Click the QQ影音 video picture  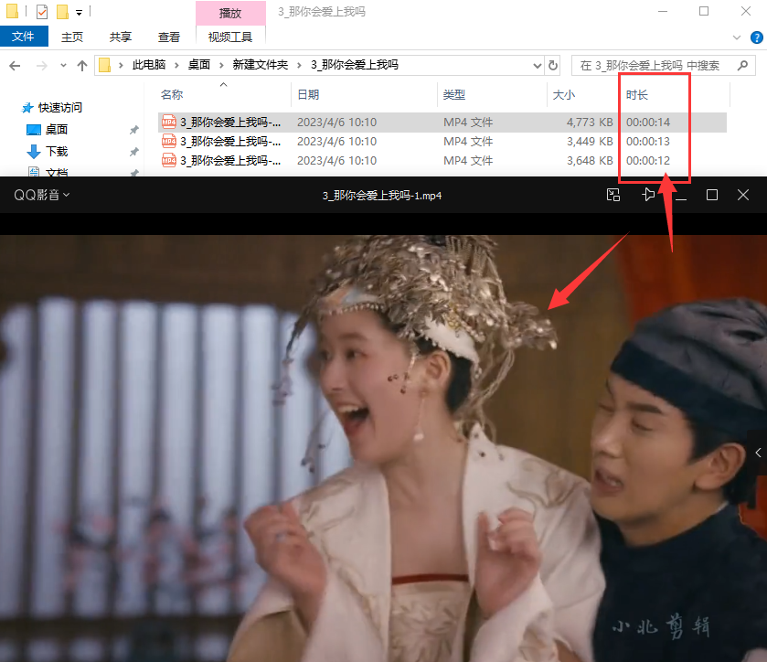pos(384,448)
